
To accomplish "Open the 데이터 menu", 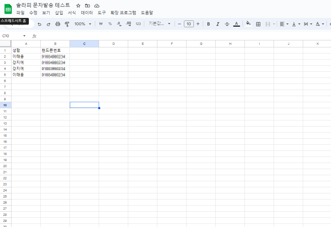I will [87, 13].
